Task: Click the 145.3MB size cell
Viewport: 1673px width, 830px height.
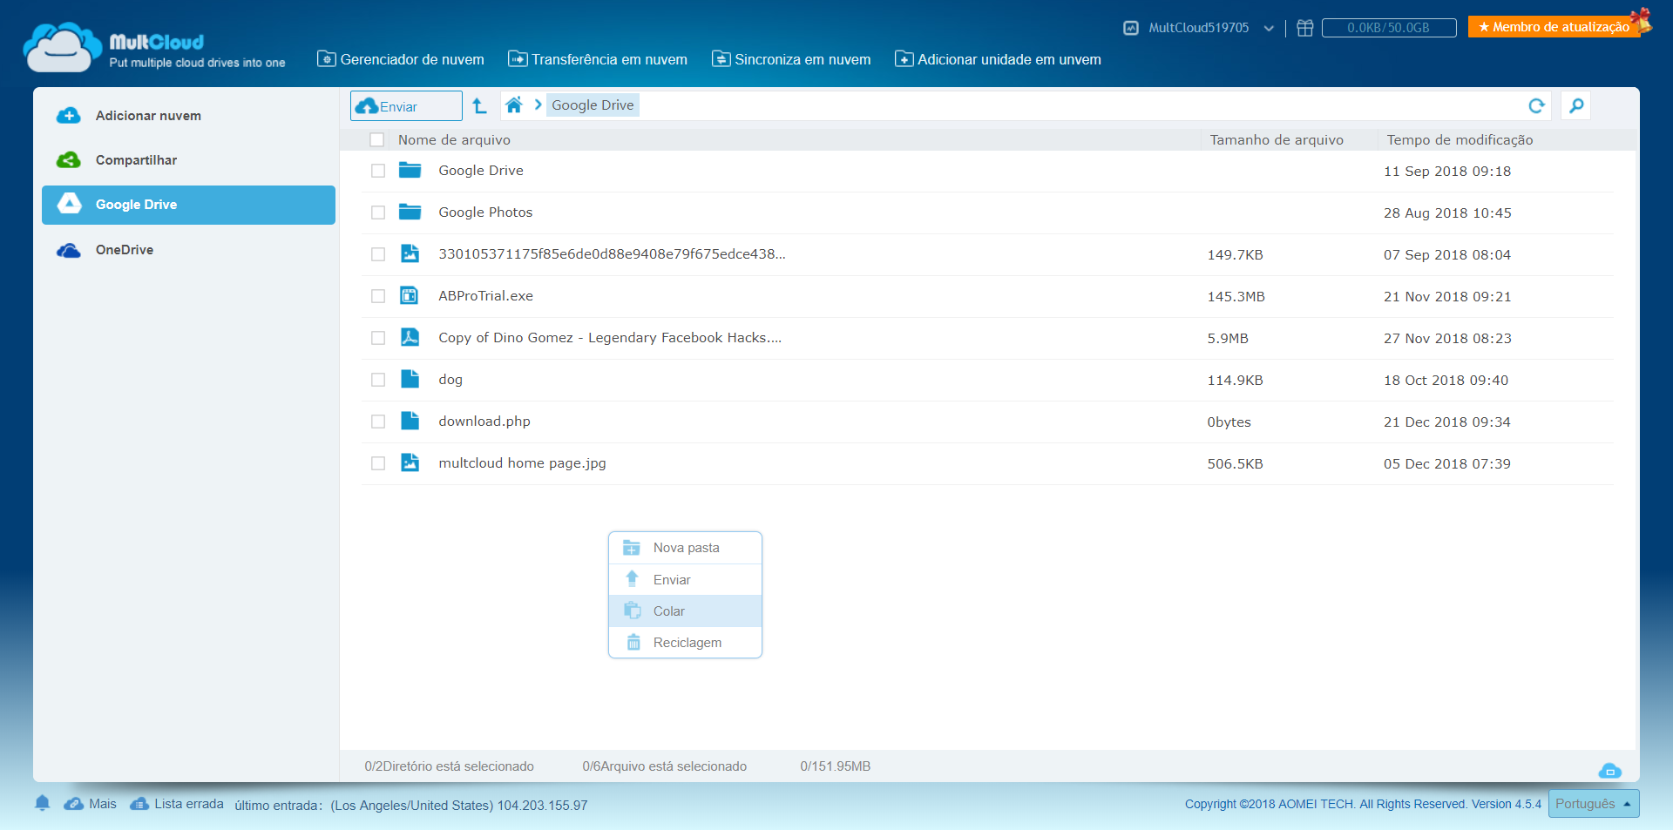Action: click(1236, 297)
